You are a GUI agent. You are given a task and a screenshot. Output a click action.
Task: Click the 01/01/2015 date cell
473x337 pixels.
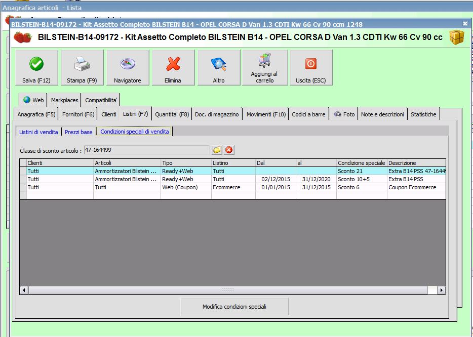click(x=275, y=187)
